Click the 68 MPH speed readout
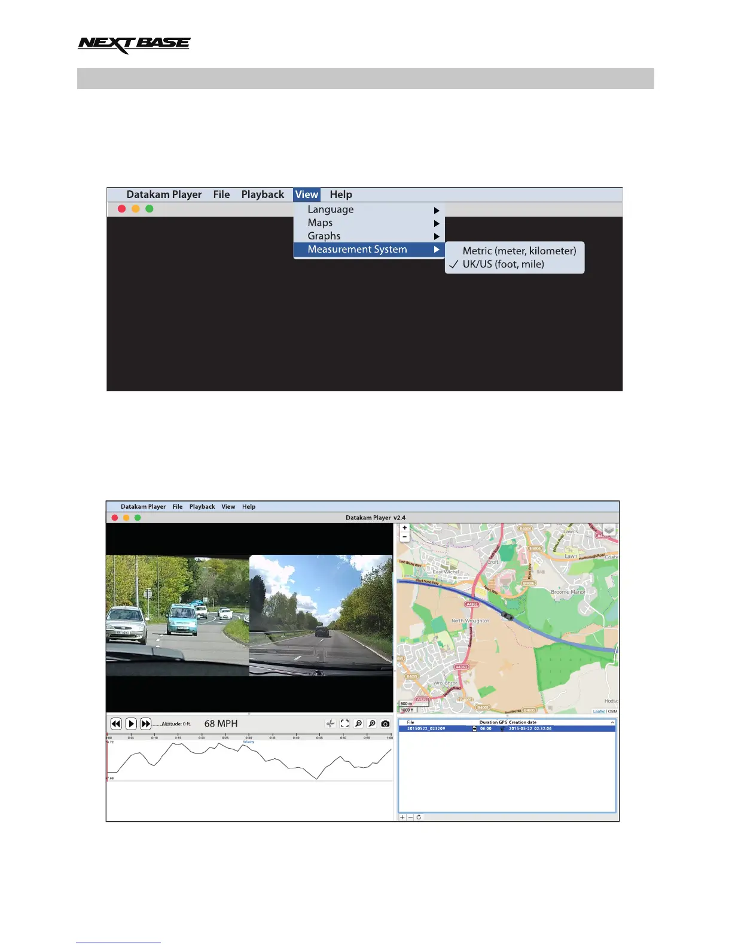This screenshot has width=732, height=948. (221, 724)
